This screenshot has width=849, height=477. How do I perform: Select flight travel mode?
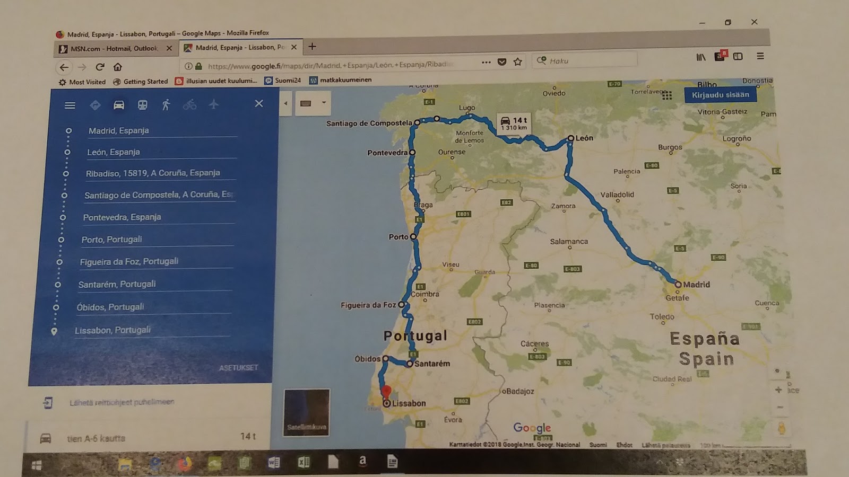[x=213, y=104]
